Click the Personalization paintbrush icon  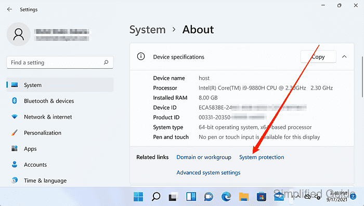tap(15, 133)
